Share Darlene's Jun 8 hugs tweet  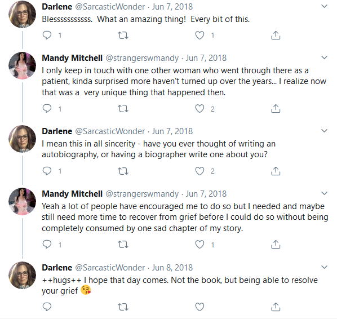click(276, 307)
